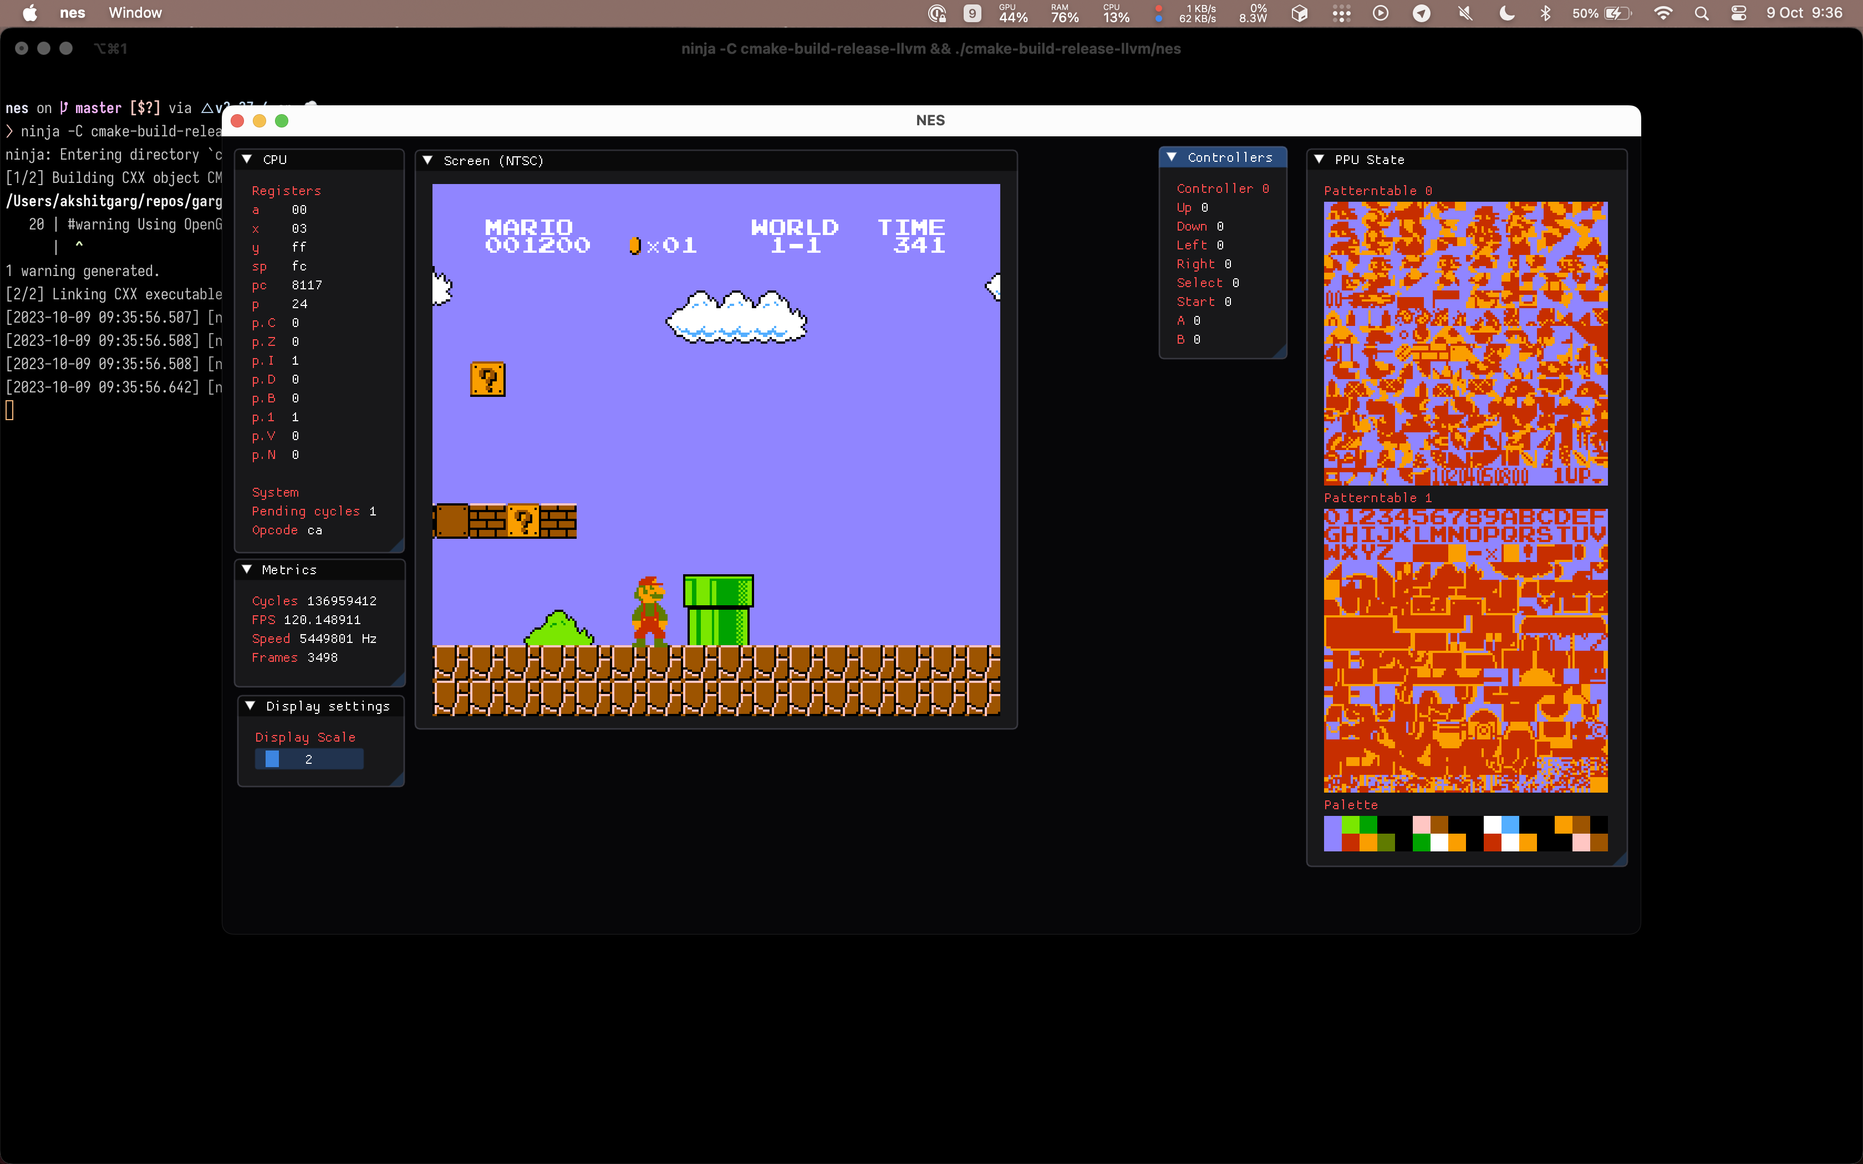Click the Frames 3498 metric
The width and height of the screenshot is (1863, 1164).
pyautogui.click(x=295, y=657)
